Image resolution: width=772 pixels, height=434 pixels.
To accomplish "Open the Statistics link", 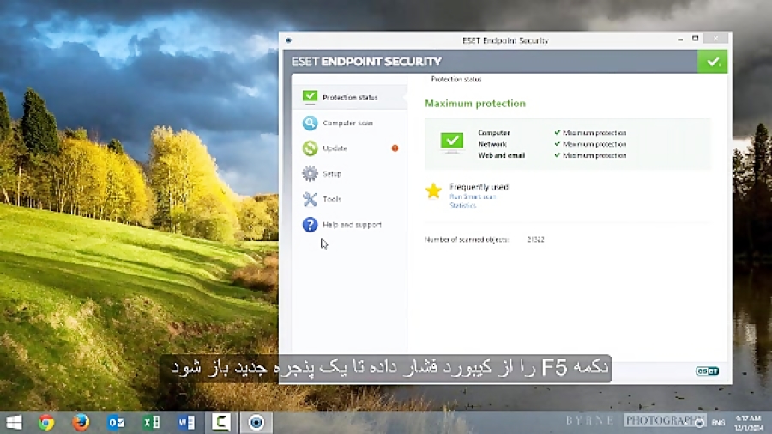I will coord(463,206).
